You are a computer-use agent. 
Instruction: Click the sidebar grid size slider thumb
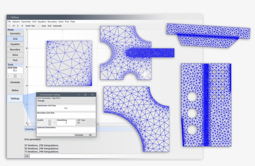[x=15, y=76]
